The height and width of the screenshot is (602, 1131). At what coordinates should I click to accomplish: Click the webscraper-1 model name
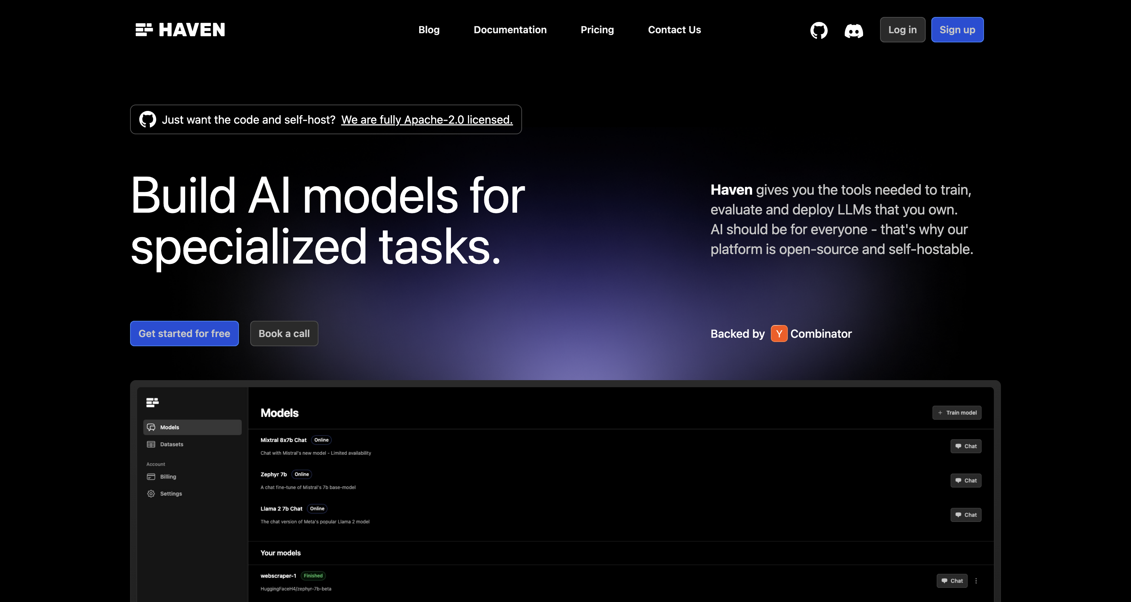tap(279, 576)
